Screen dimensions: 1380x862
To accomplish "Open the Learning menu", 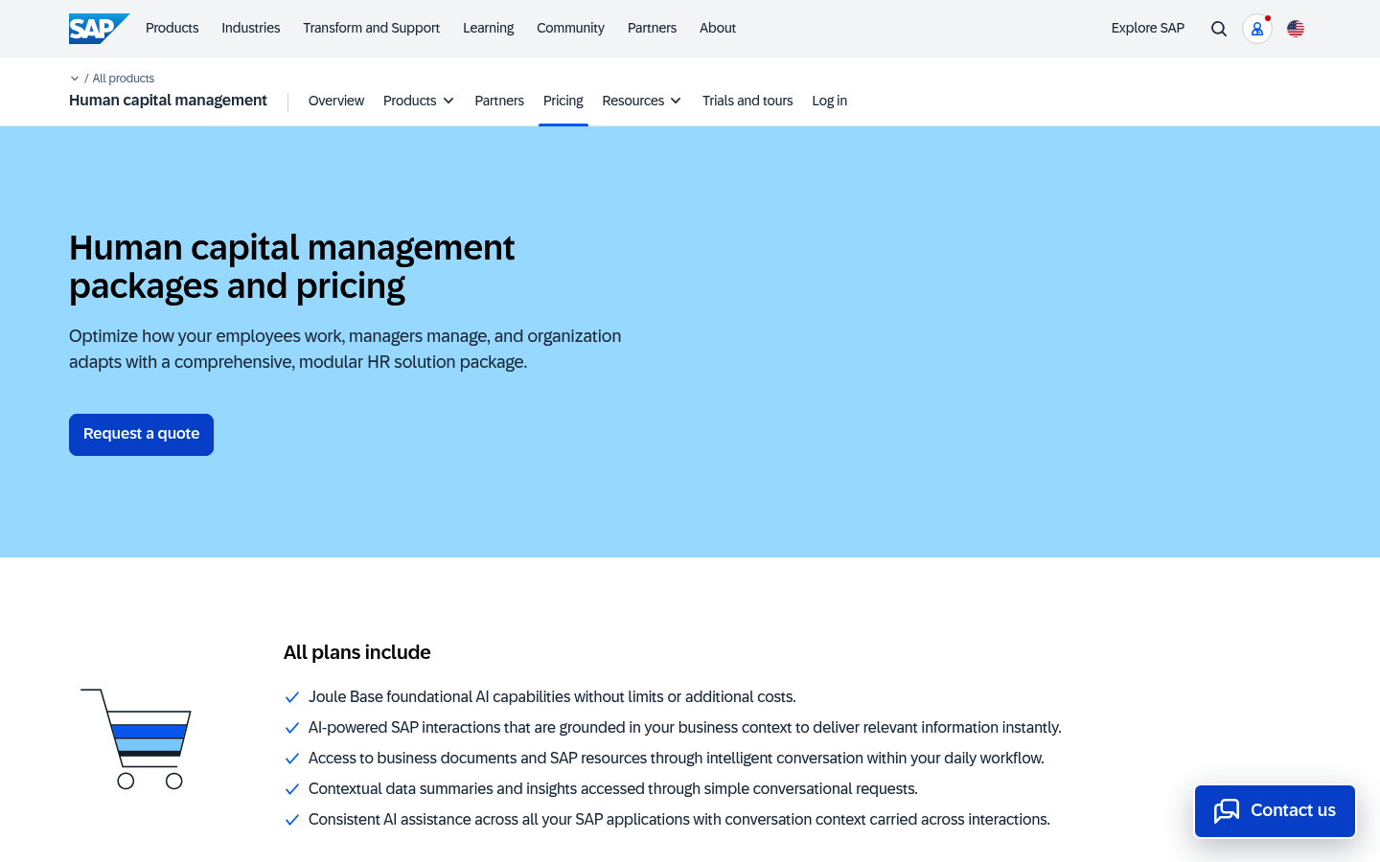I will point(489,28).
